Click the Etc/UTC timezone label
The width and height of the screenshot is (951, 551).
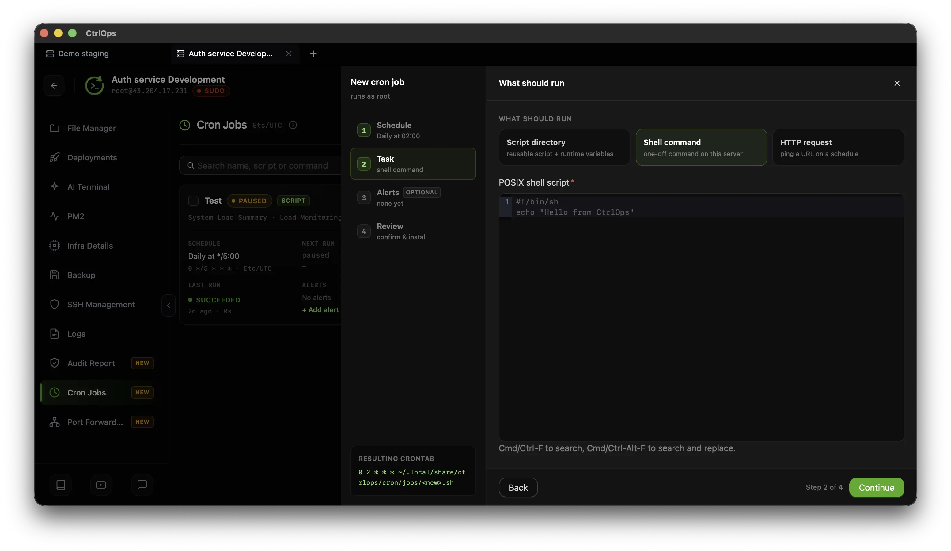(267, 125)
